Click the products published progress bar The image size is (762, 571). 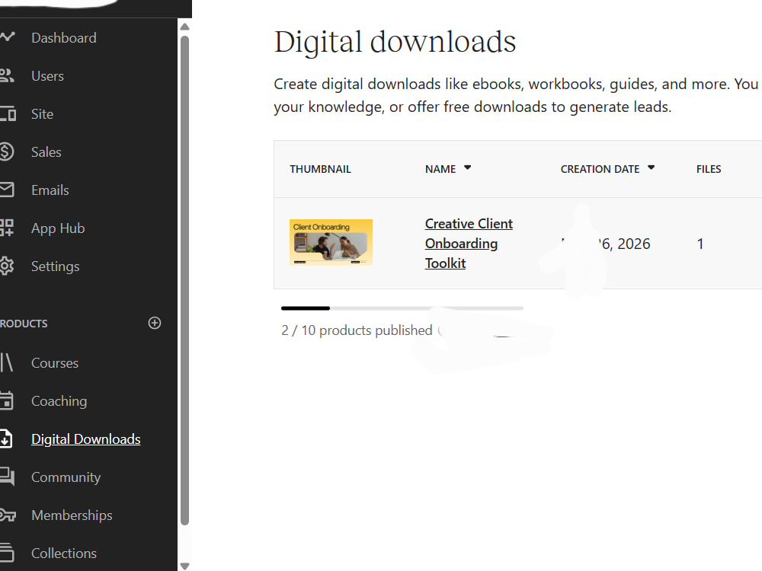[x=402, y=308]
